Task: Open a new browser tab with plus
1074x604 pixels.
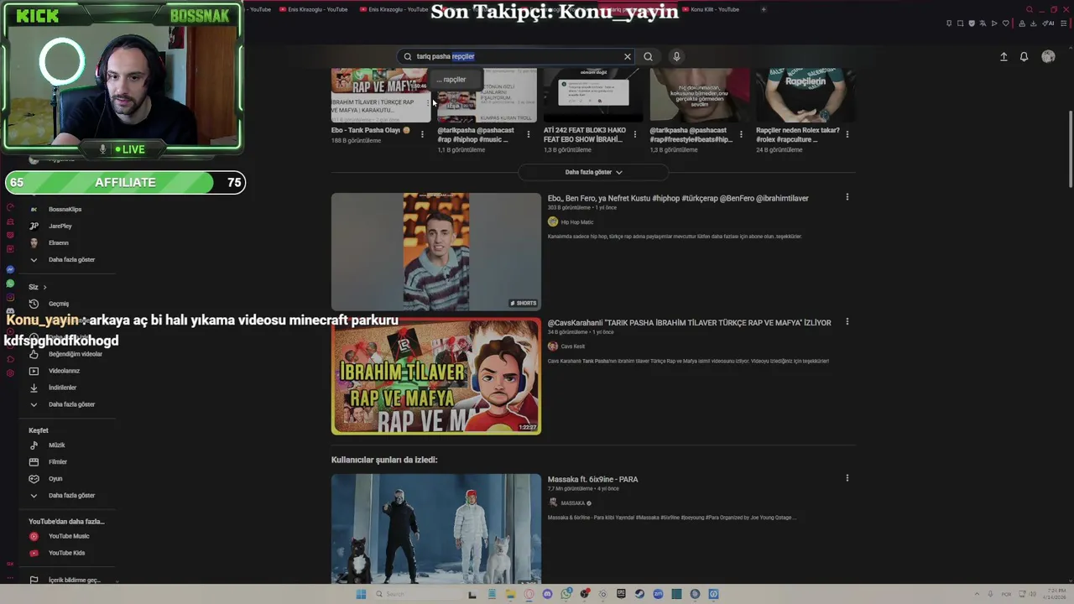Action: click(764, 9)
